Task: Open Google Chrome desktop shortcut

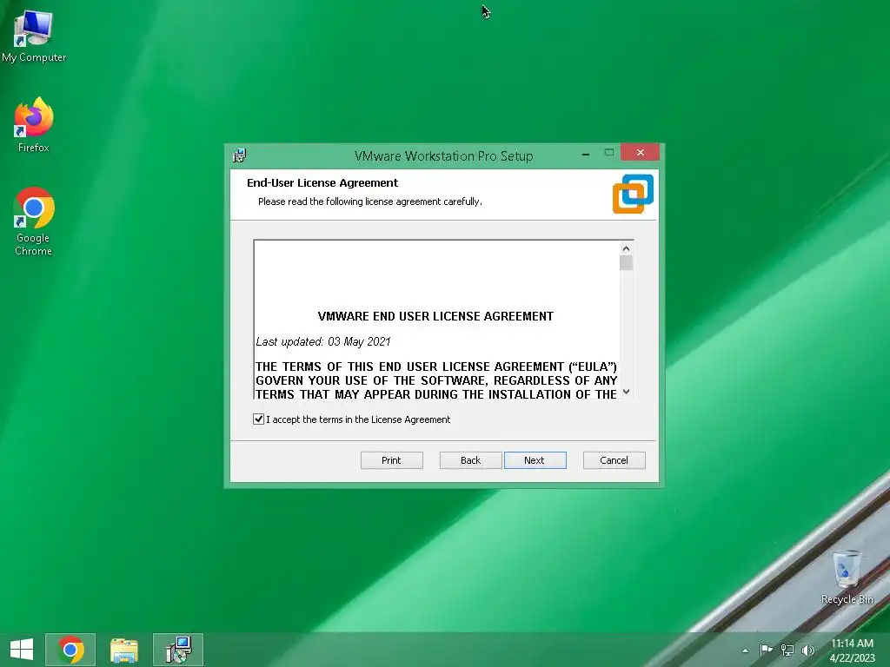Action: 34,221
